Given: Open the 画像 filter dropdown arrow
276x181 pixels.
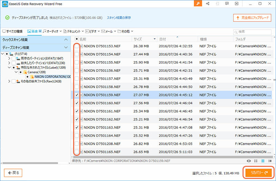Looking at the screenshot, I should tap(40, 31).
